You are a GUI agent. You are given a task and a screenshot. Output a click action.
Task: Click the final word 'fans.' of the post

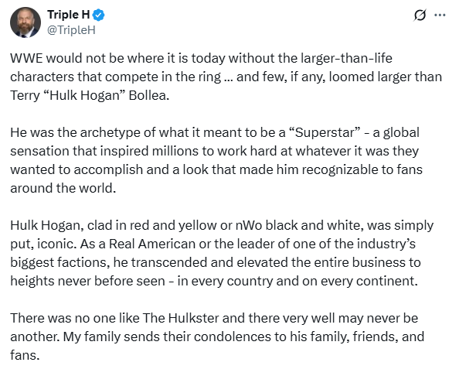pyautogui.click(x=25, y=355)
